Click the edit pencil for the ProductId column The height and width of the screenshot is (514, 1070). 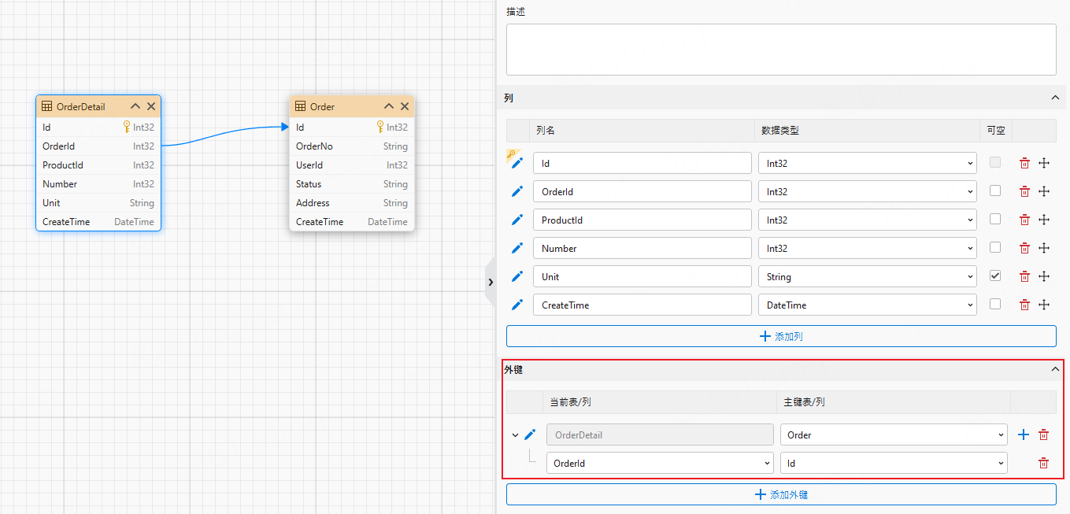click(x=517, y=220)
